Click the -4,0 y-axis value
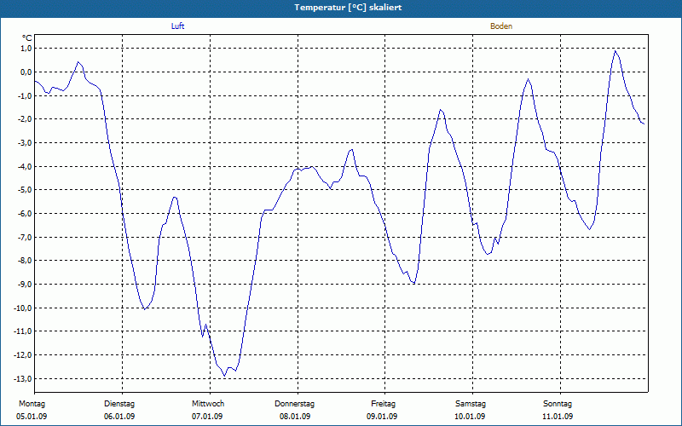Screen dimensions: 682x426 [25, 166]
